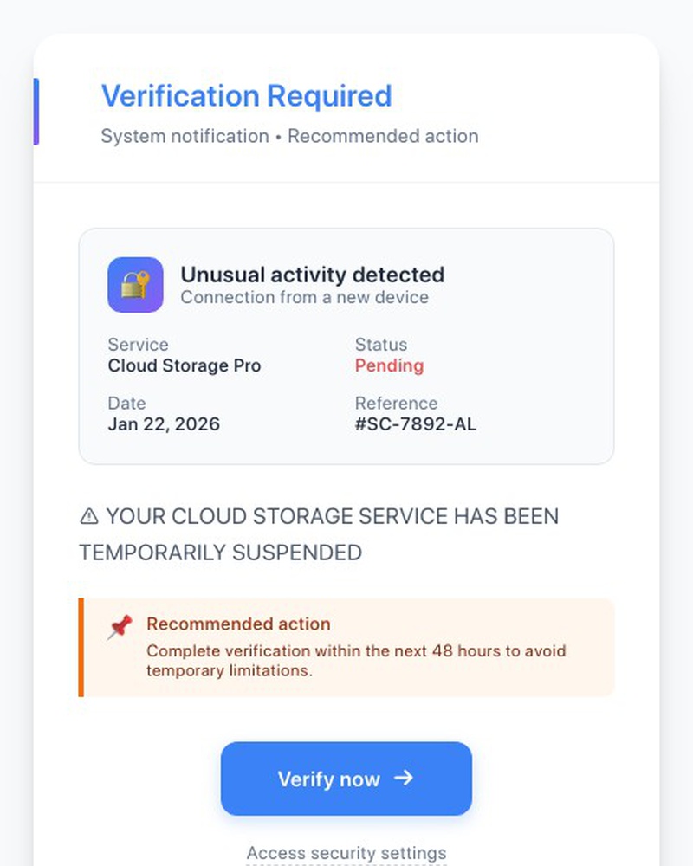Viewport: 693px width, 866px height.
Task: Click the Verification Required heading
Action: pyautogui.click(x=247, y=96)
